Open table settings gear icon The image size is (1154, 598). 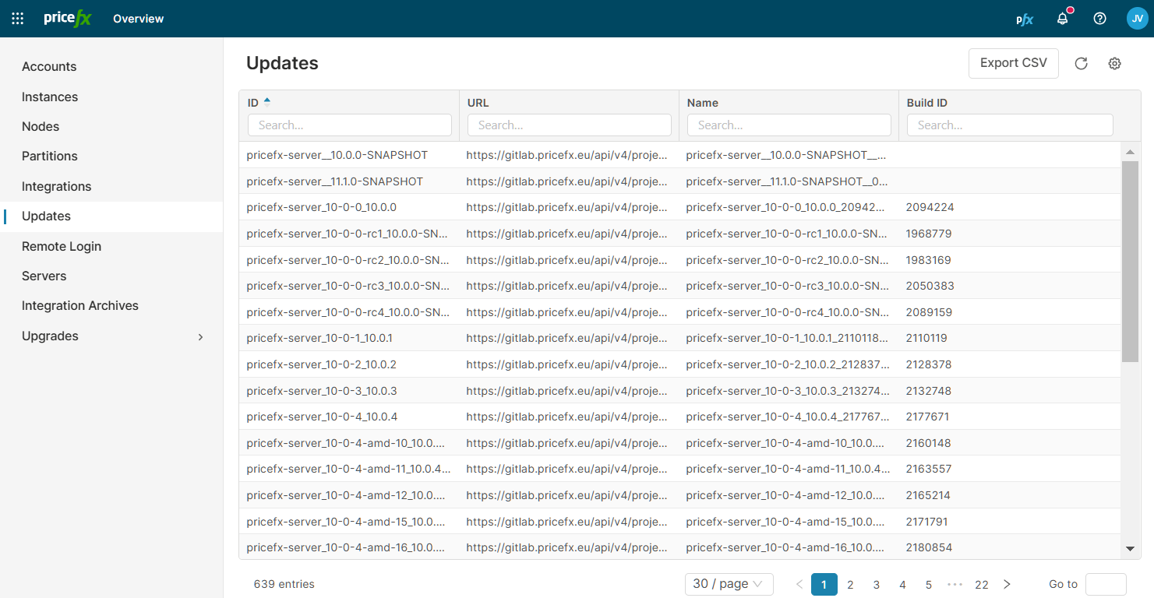[x=1114, y=64]
